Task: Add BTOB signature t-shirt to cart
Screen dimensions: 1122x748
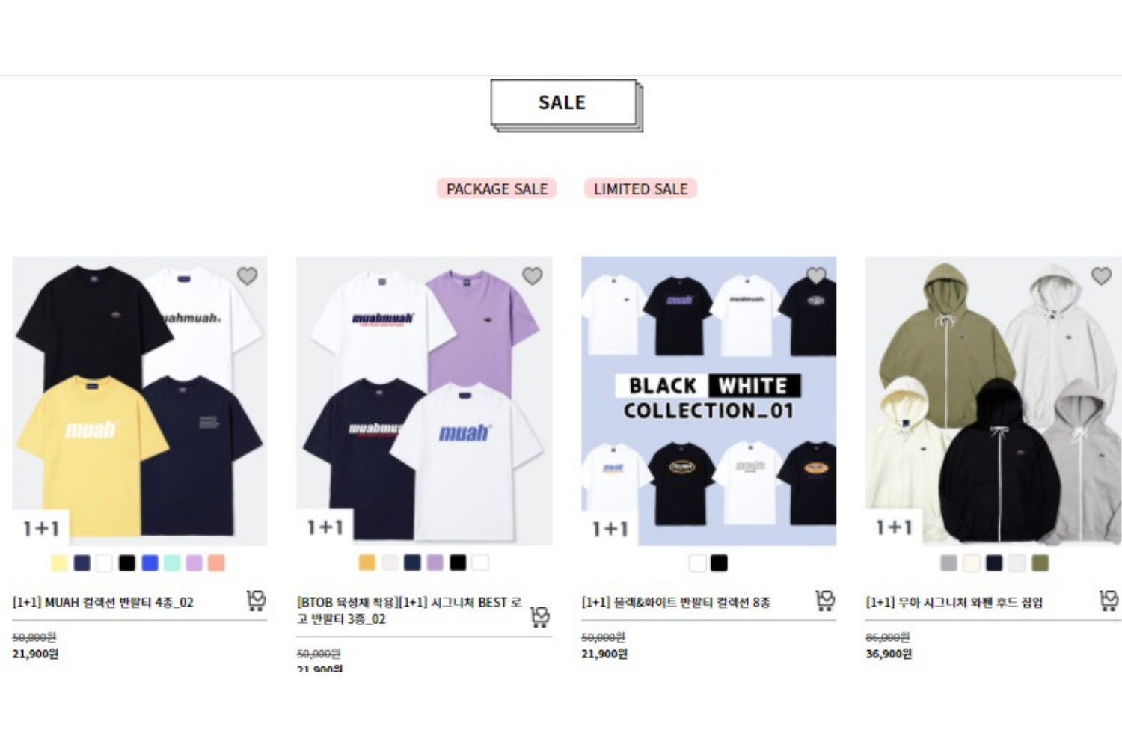Action: 540,617
